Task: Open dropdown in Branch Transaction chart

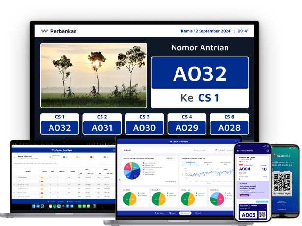Action: coord(171,159)
